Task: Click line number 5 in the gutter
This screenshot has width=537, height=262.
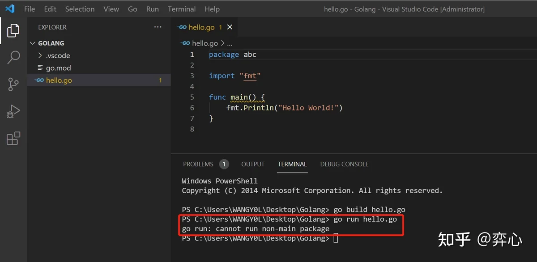Action: click(x=192, y=97)
